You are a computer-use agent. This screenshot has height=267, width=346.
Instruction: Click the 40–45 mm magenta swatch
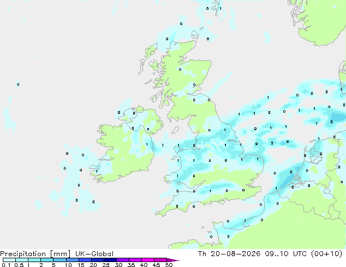tap(148, 260)
